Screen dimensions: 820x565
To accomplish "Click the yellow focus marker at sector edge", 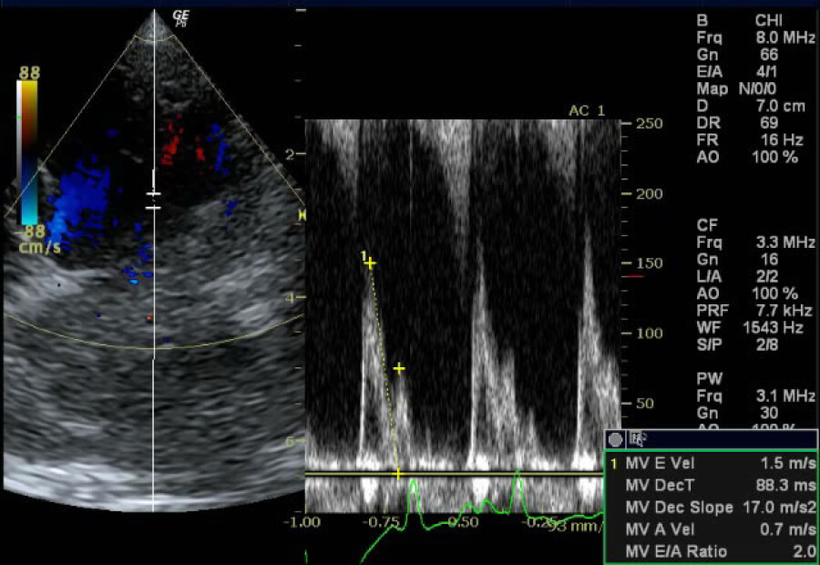I will [x=302, y=213].
